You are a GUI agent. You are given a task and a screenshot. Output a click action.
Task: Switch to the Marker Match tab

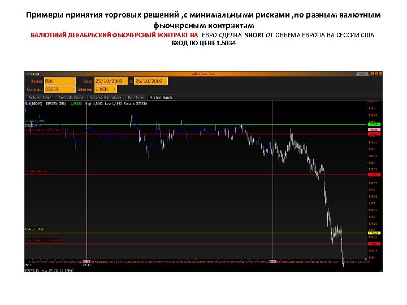[x=161, y=98]
